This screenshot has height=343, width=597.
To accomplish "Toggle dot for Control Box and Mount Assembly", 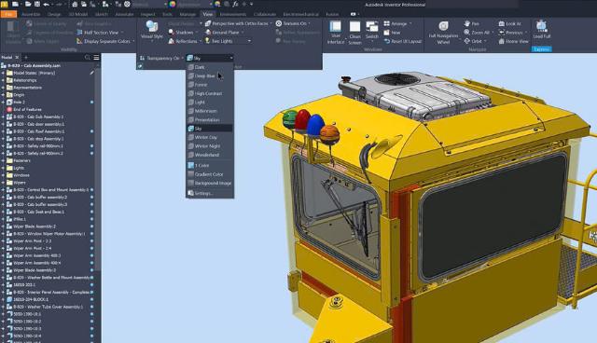I will click(91, 190).
